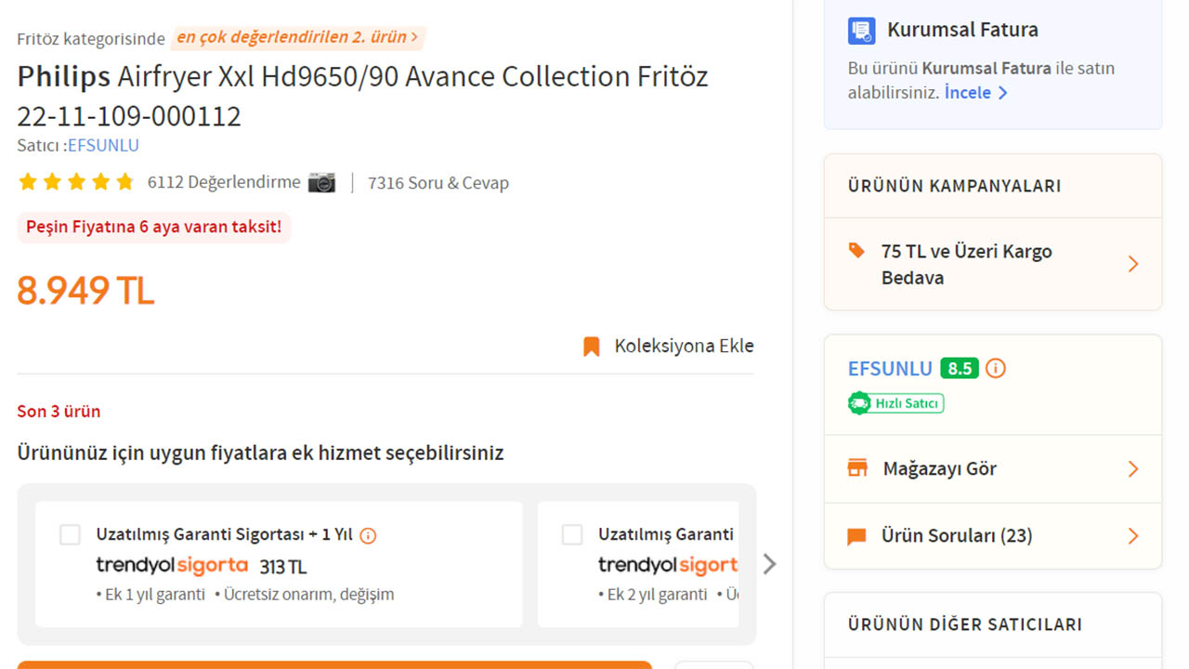Open the 7316 Soru & Cevap section

(x=438, y=183)
